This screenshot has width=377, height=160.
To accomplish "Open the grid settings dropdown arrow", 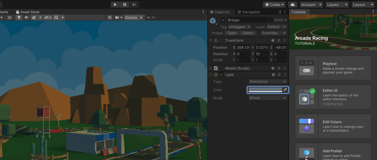I will (62, 18).
